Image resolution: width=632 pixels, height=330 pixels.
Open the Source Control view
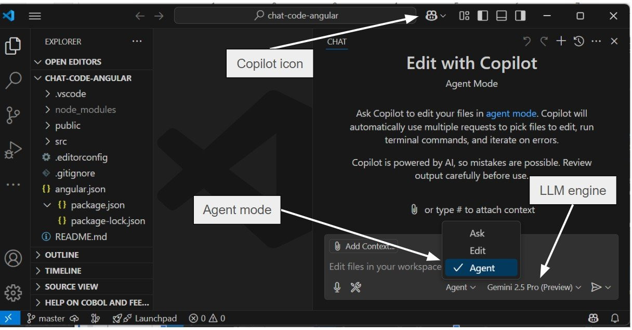(x=14, y=115)
